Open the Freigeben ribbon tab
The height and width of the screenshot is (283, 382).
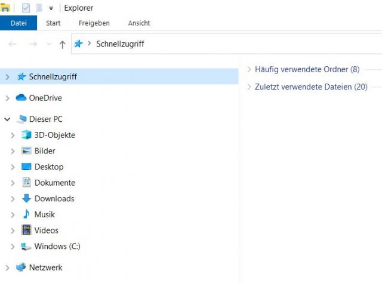94,23
